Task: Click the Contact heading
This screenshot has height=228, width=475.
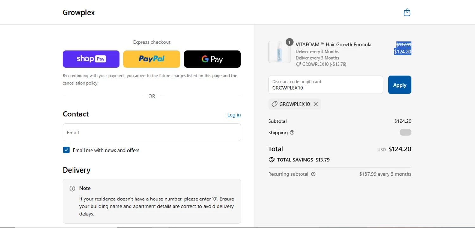Action: (76, 114)
